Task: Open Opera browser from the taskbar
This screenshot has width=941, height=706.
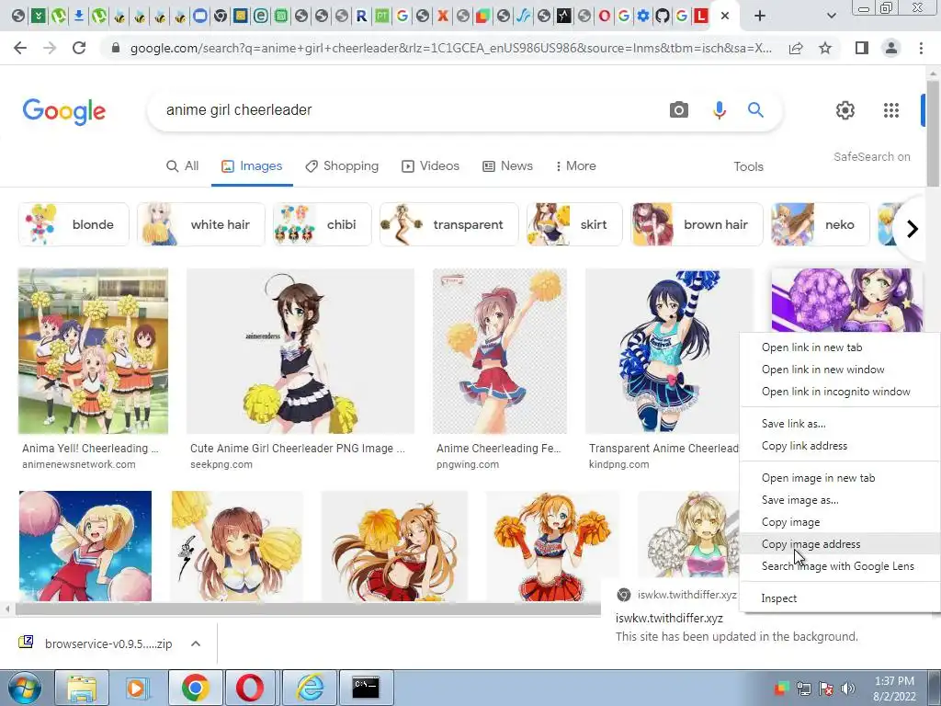Action: pos(250,688)
